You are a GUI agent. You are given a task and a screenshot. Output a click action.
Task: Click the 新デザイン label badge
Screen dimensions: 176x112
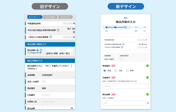coord(126,6)
